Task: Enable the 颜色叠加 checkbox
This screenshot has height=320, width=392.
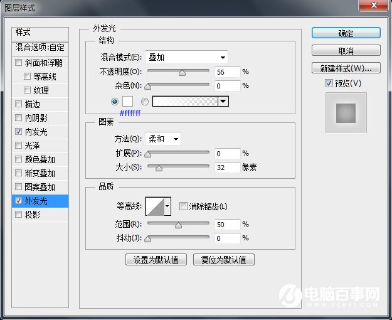Action: [18, 159]
